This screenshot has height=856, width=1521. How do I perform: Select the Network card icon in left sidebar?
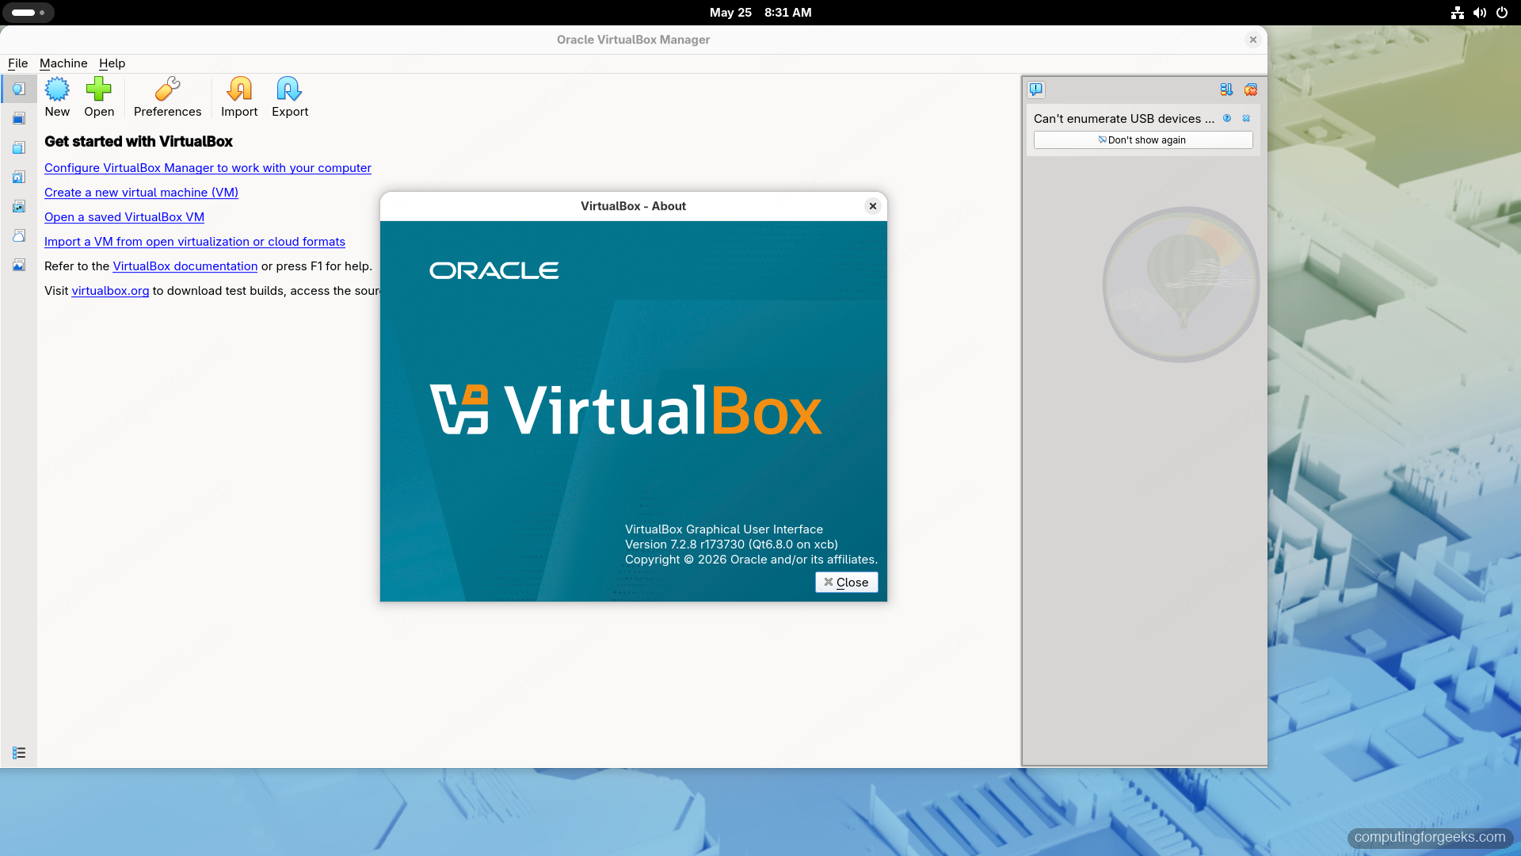click(19, 206)
